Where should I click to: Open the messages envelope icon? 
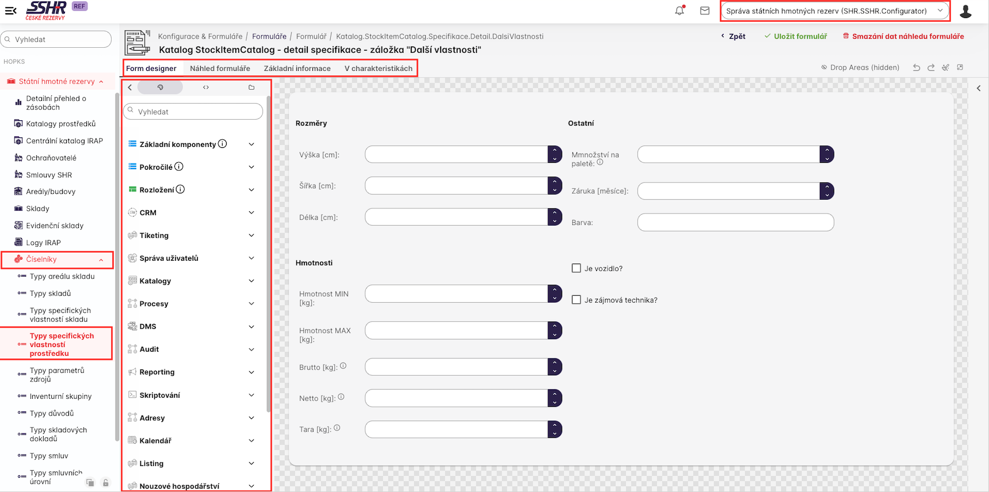tap(705, 11)
